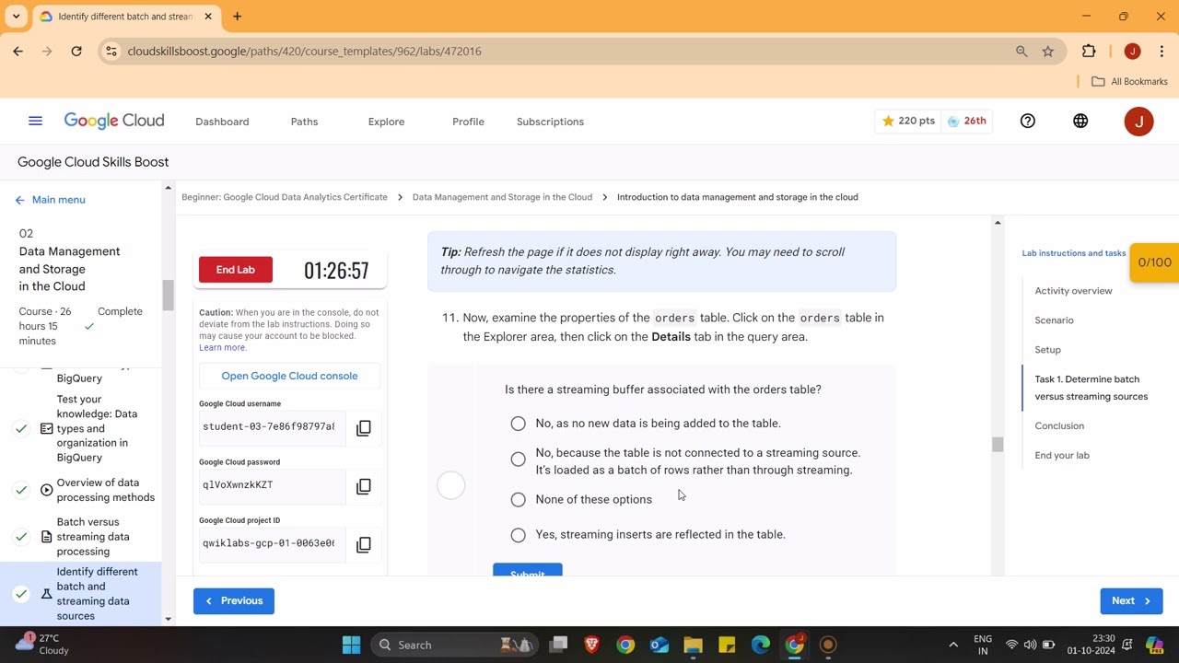Open Google Cloud console

click(289, 376)
